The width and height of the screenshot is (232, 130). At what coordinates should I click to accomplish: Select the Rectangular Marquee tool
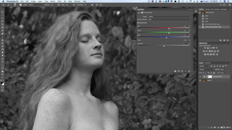3,15
